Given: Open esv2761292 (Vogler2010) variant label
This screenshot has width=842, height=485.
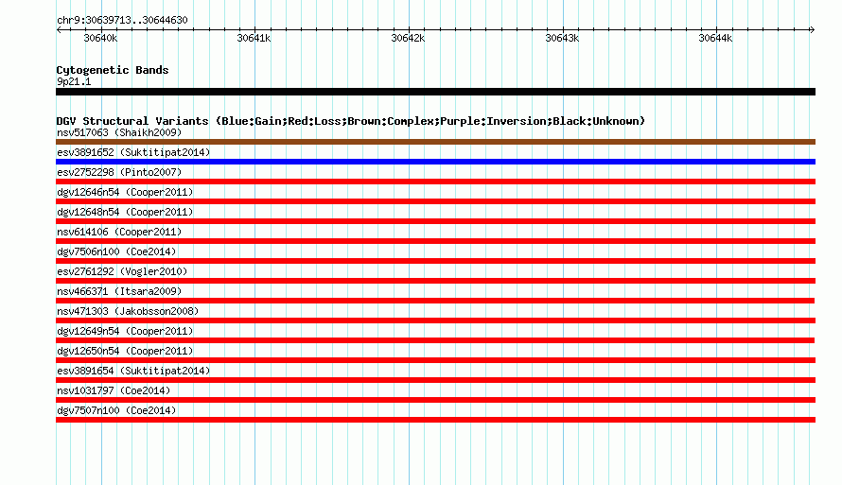Looking at the screenshot, I should pyautogui.click(x=122, y=271).
